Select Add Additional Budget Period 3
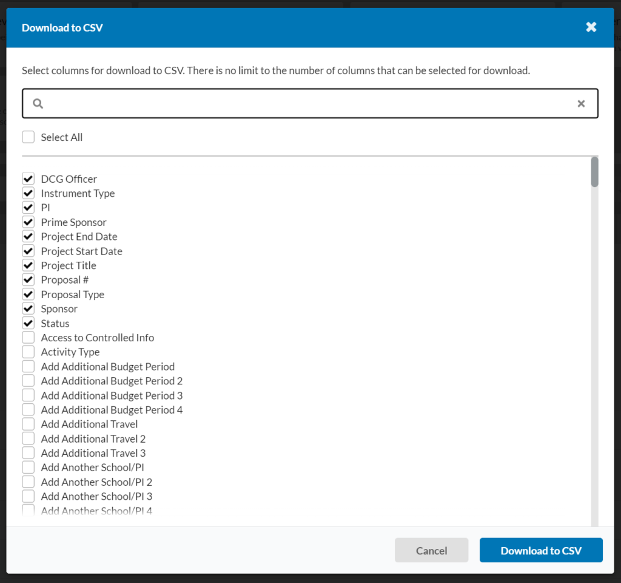621x583 pixels. (29, 395)
